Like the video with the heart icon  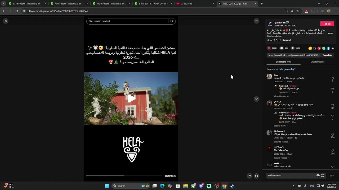click(269, 48)
